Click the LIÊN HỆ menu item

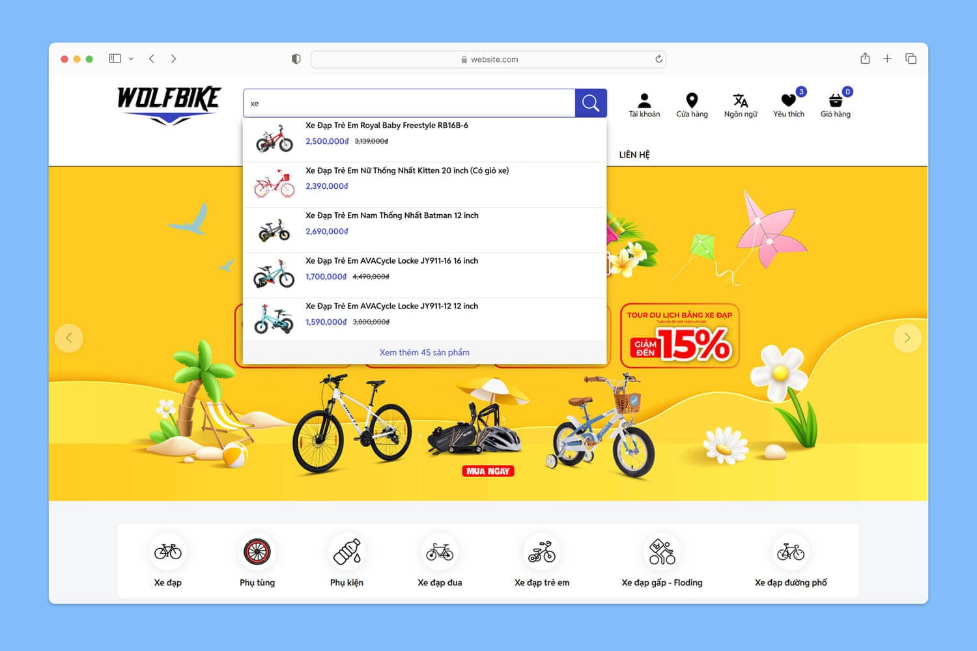(634, 154)
